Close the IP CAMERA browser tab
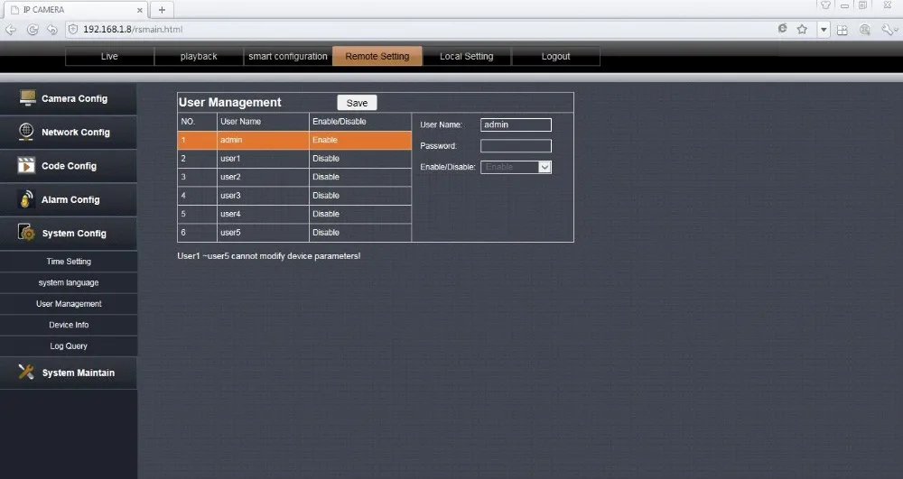 pyautogui.click(x=140, y=10)
